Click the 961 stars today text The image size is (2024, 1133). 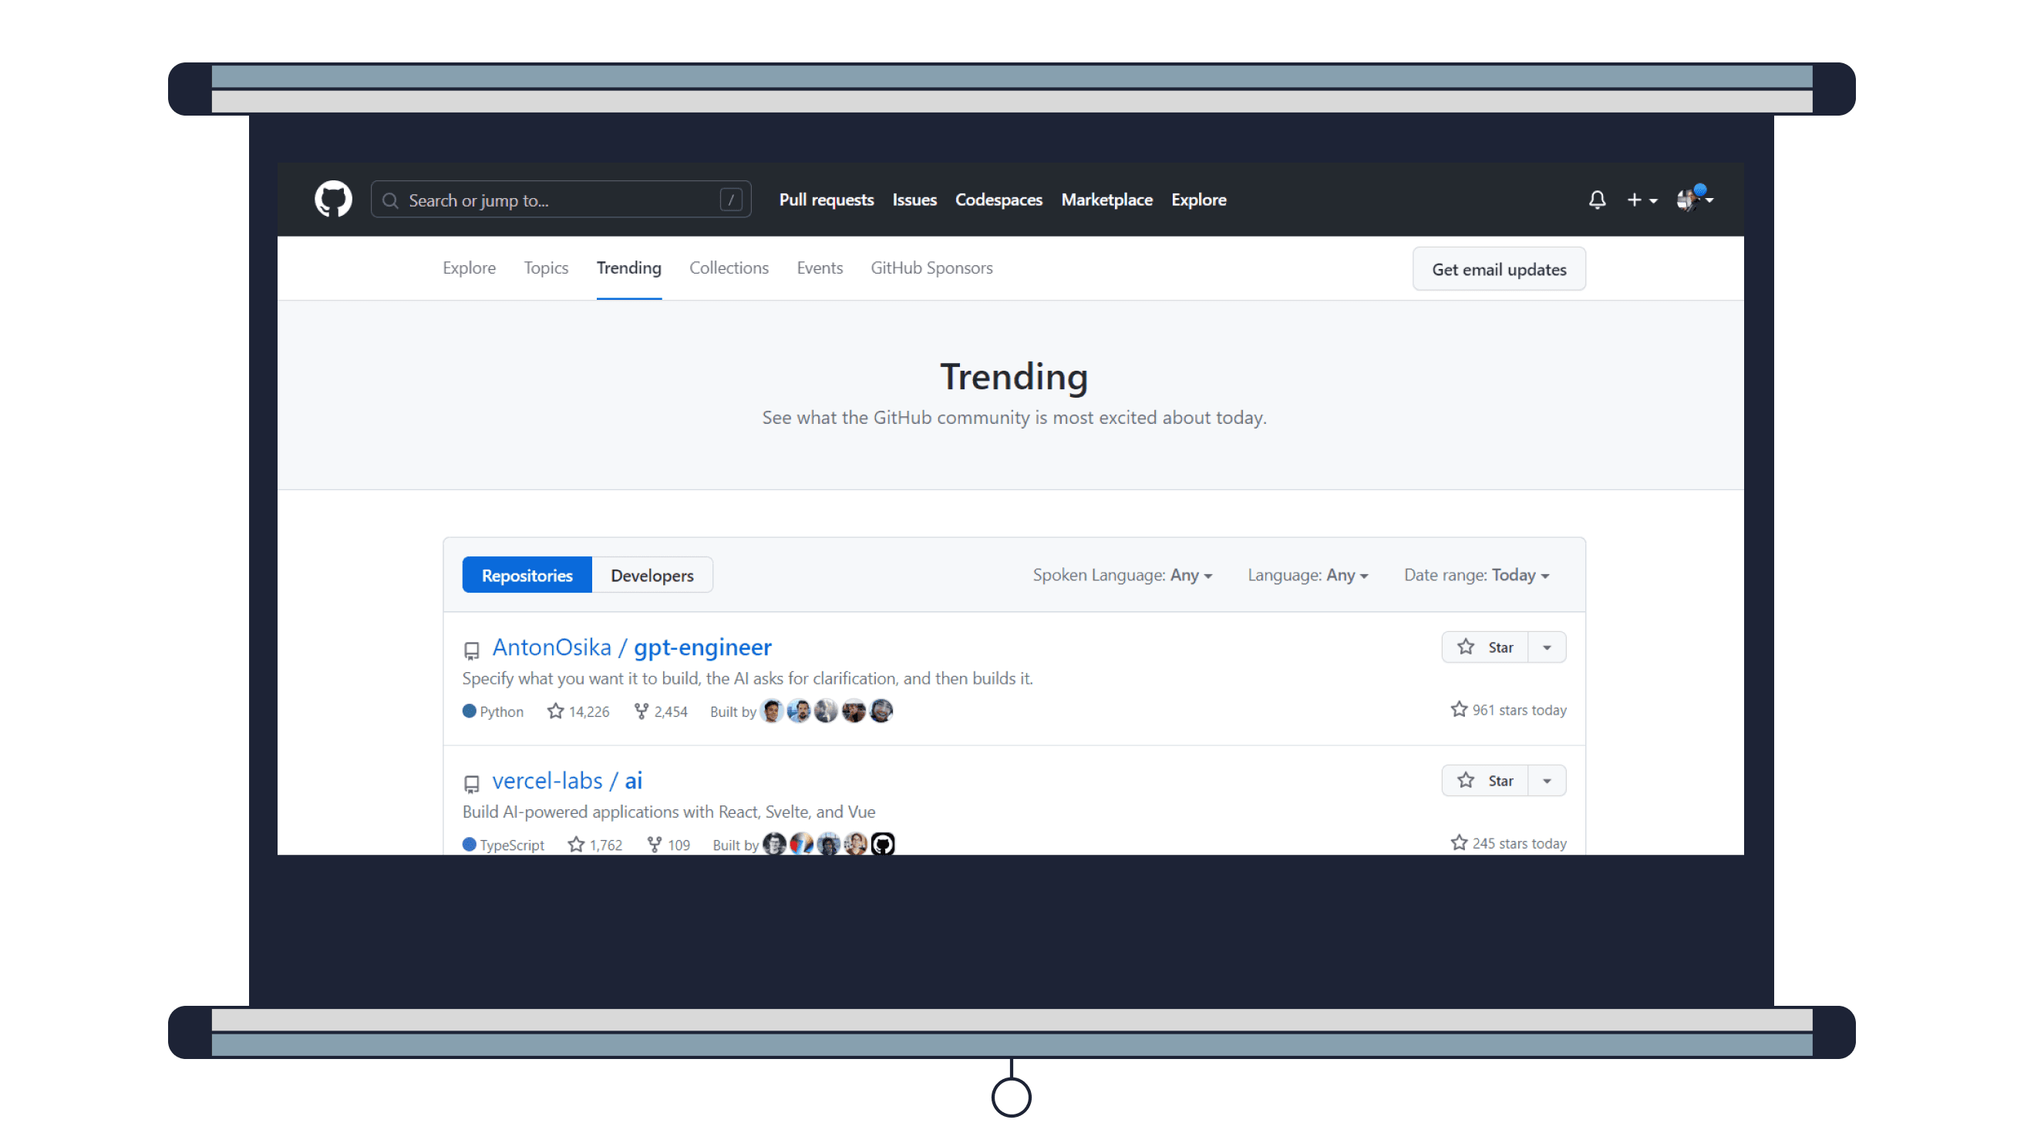[x=1509, y=710]
